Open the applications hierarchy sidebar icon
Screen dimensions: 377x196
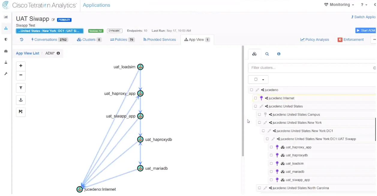[x=6, y=28]
